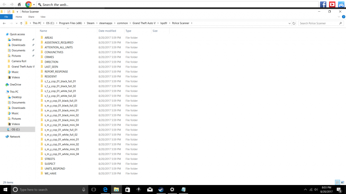Select the WE_HAVE folder

(x=50, y=173)
